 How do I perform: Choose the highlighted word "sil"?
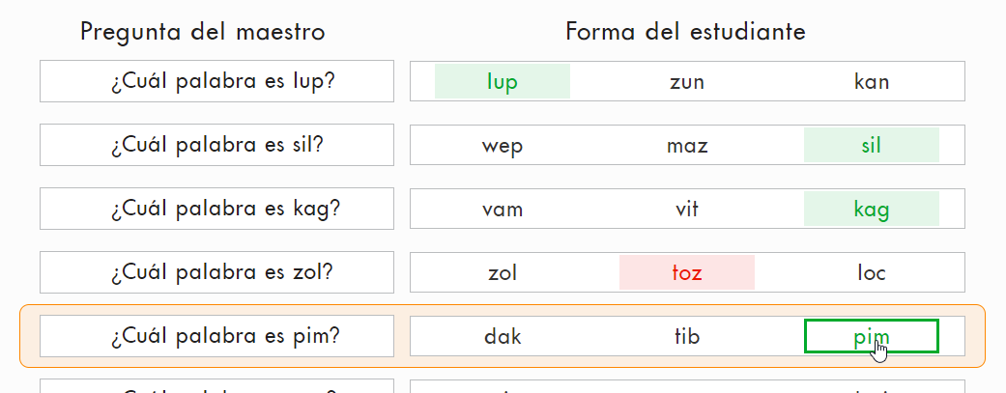pyautogui.click(x=872, y=145)
